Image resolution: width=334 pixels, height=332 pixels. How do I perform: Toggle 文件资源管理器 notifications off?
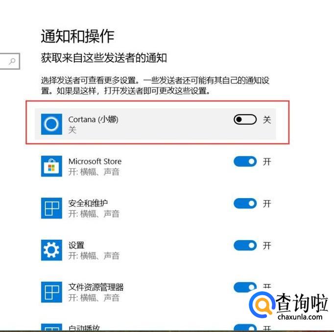[245, 287]
